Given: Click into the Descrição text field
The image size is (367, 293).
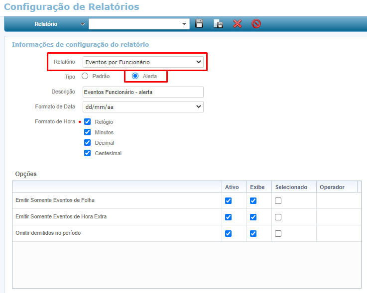Looking at the screenshot, I should (143, 92).
